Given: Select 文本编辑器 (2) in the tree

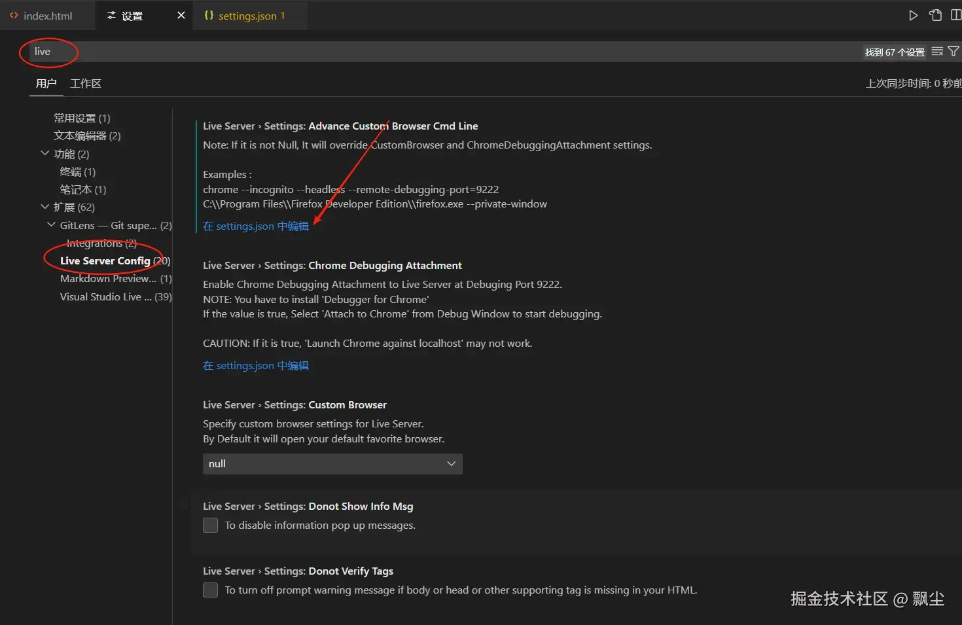Looking at the screenshot, I should coord(87,136).
